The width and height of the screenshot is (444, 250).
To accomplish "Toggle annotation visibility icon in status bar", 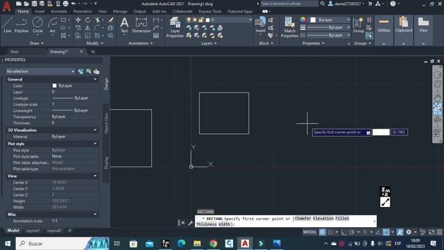I will (x=400, y=232).
